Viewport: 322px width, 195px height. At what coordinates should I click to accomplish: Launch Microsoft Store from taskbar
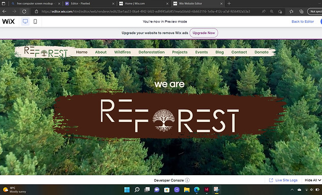pos(167,190)
